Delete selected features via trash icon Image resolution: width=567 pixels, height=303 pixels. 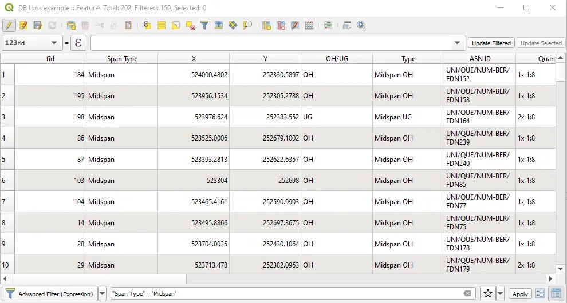click(x=85, y=25)
